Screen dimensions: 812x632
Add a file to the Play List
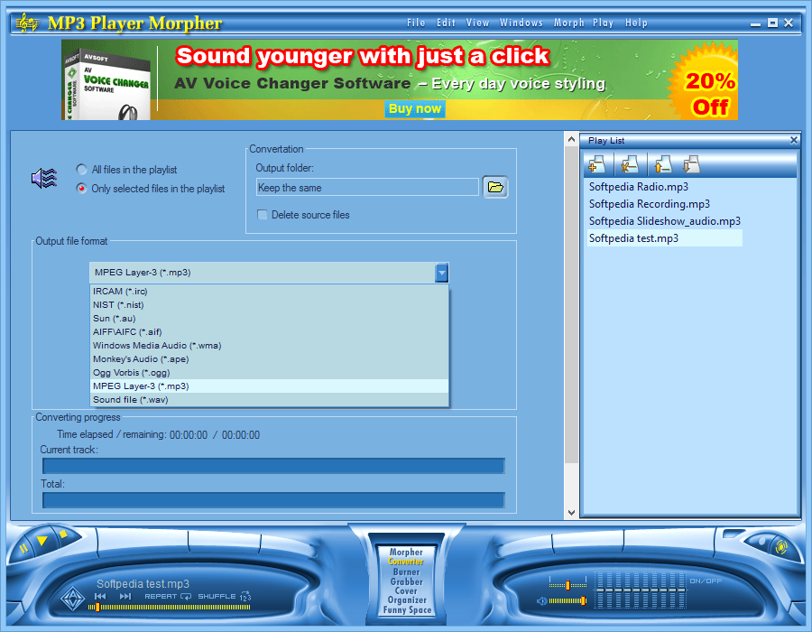(x=597, y=164)
